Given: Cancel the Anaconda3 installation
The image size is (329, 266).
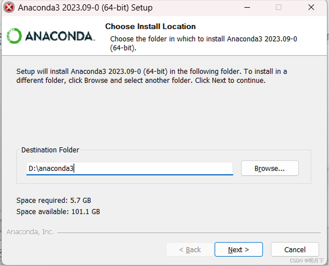Looking at the screenshot, I should (x=295, y=249).
